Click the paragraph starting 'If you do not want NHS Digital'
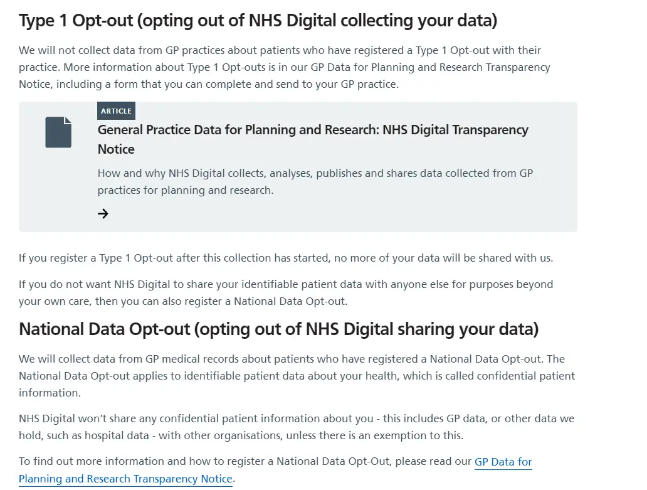Image resolution: width=647 pixels, height=490 pixels. 285,292
